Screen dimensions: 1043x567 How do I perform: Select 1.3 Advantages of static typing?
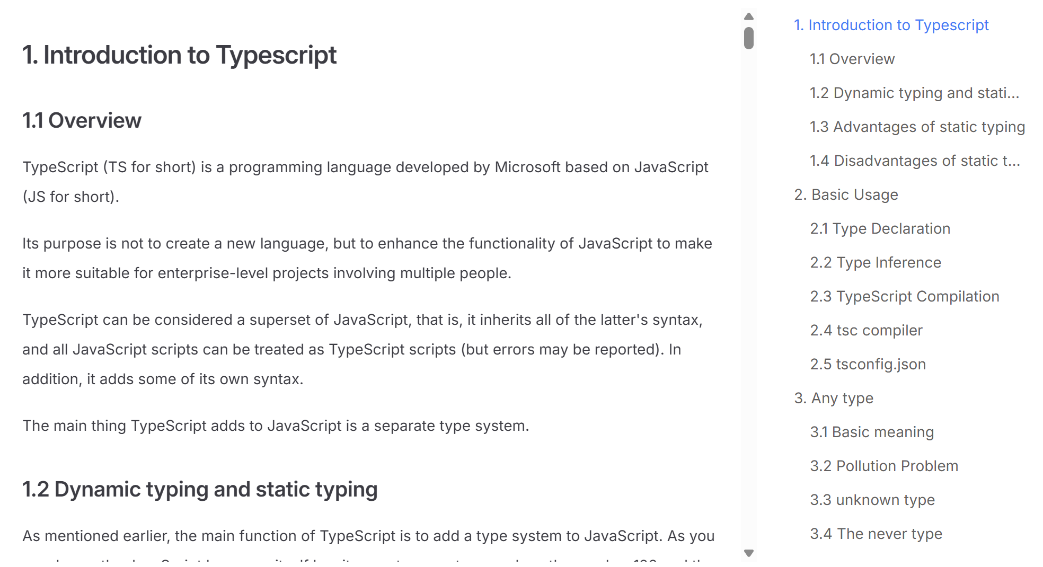coord(917,127)
